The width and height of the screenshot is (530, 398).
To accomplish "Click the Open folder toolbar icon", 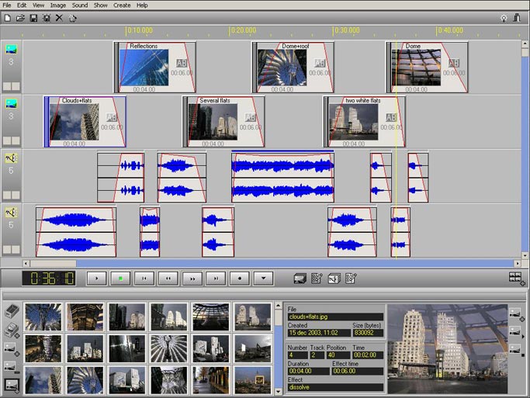I will [20, 17].
